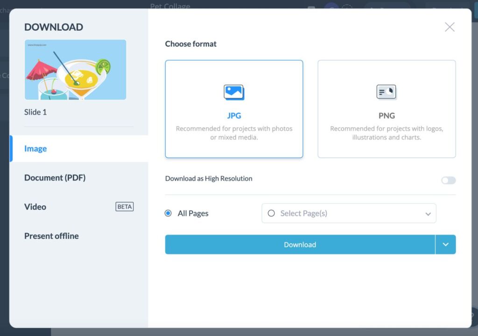The width and height of the screenshot is (478, 336).
Task: Close the Download dialog with the X
Action: pos(450,27)
